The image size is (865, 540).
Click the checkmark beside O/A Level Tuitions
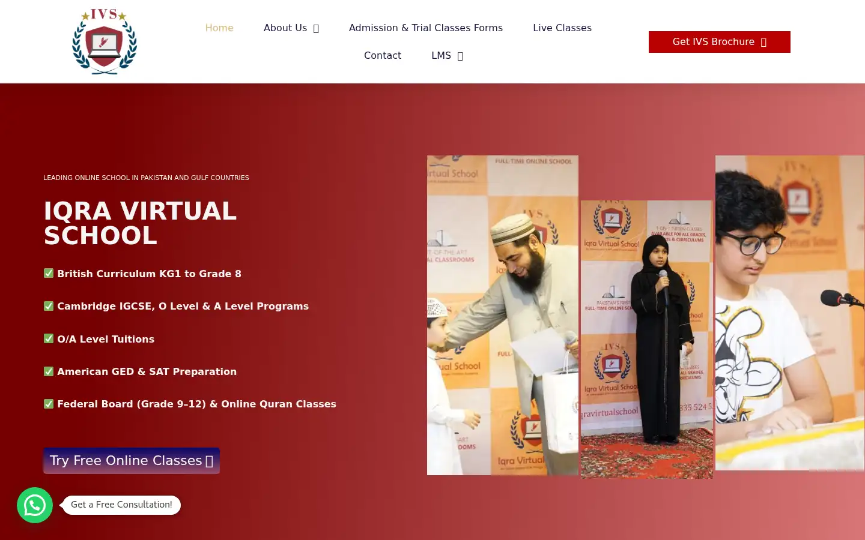[x=49, y=338]
